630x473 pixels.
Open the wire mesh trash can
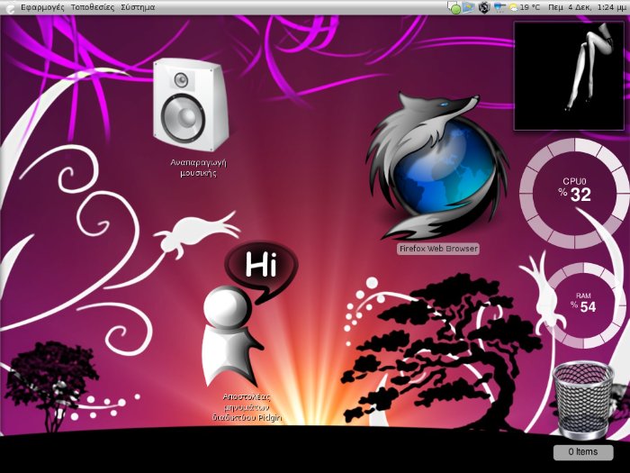583,400
